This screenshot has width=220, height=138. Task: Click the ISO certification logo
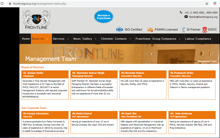point(120,30)
